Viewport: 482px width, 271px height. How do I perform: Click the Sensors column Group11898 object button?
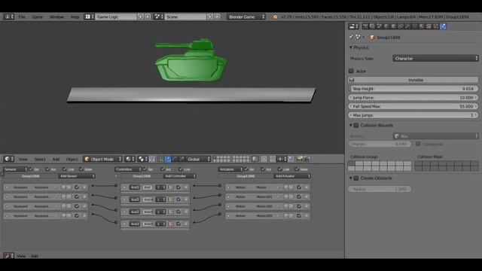point(31,176)
